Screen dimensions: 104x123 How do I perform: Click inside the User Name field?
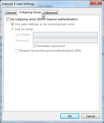coord(65,35)
